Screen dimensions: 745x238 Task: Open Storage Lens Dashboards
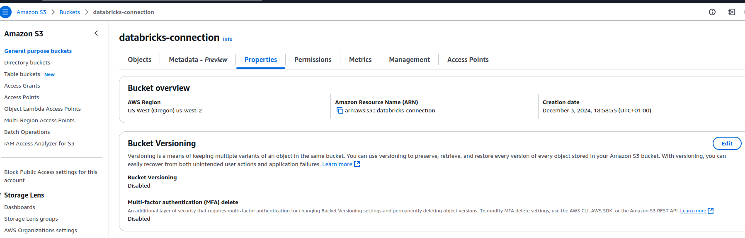coord(19,207)
